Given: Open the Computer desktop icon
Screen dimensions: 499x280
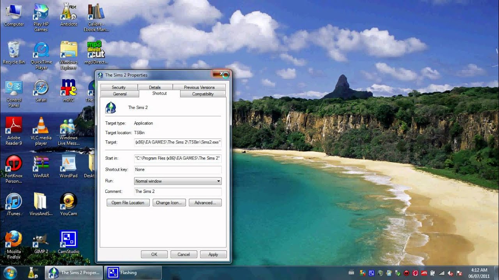Looking at the screenshot, I should [x=14, y=16].
